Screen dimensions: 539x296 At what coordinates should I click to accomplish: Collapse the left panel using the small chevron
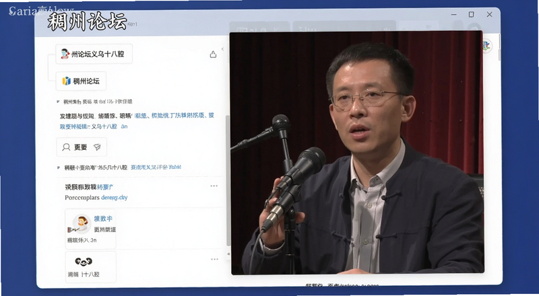click(x=222, y=49)
